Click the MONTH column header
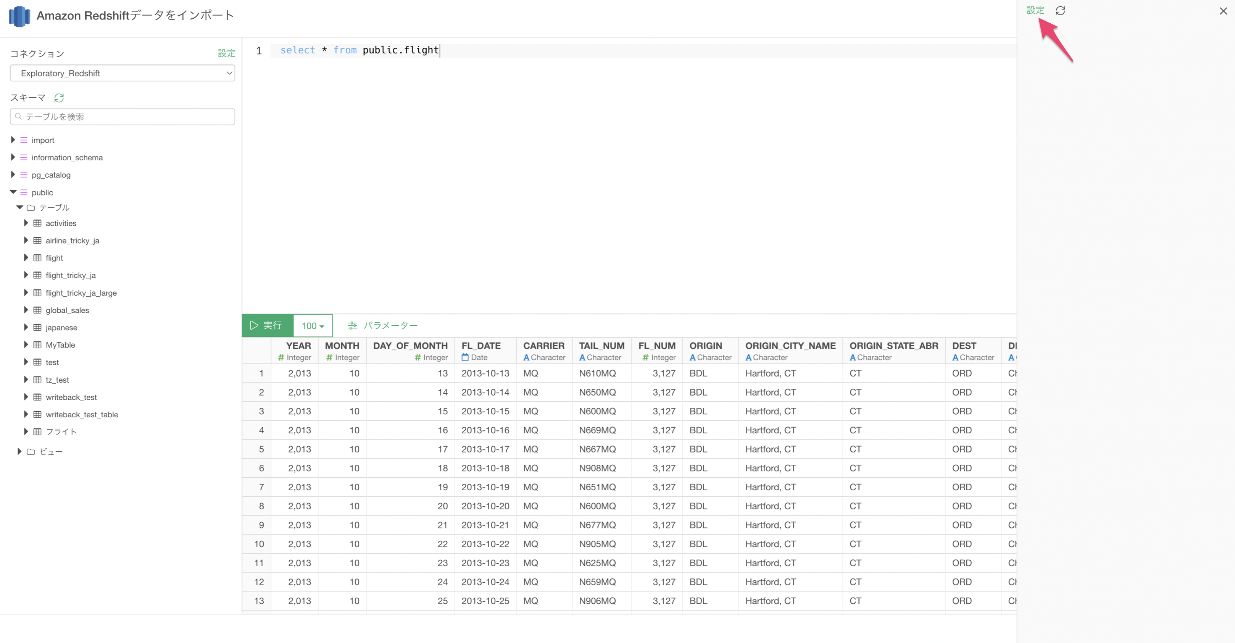 (342, 351)
